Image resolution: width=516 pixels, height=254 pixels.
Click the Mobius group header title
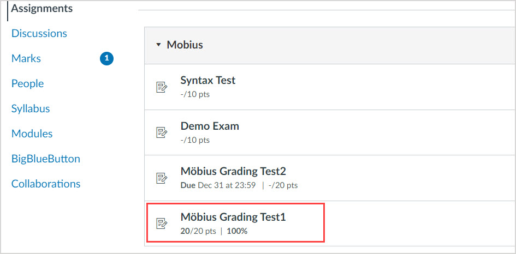tap(185, 45)
